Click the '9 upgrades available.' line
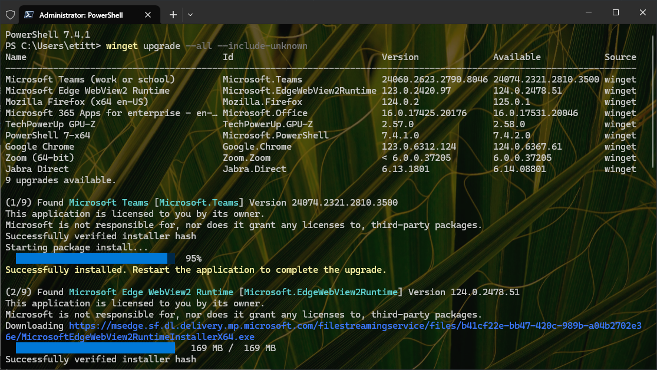The height and width of the screenshot is (370, 657). coord(61,180)
